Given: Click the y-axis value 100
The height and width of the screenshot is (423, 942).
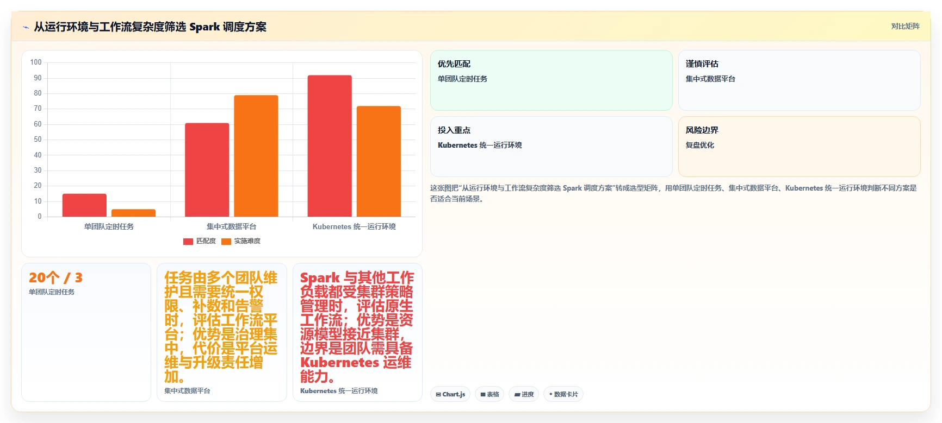Looking at the screenshot, I should point(36,62).
